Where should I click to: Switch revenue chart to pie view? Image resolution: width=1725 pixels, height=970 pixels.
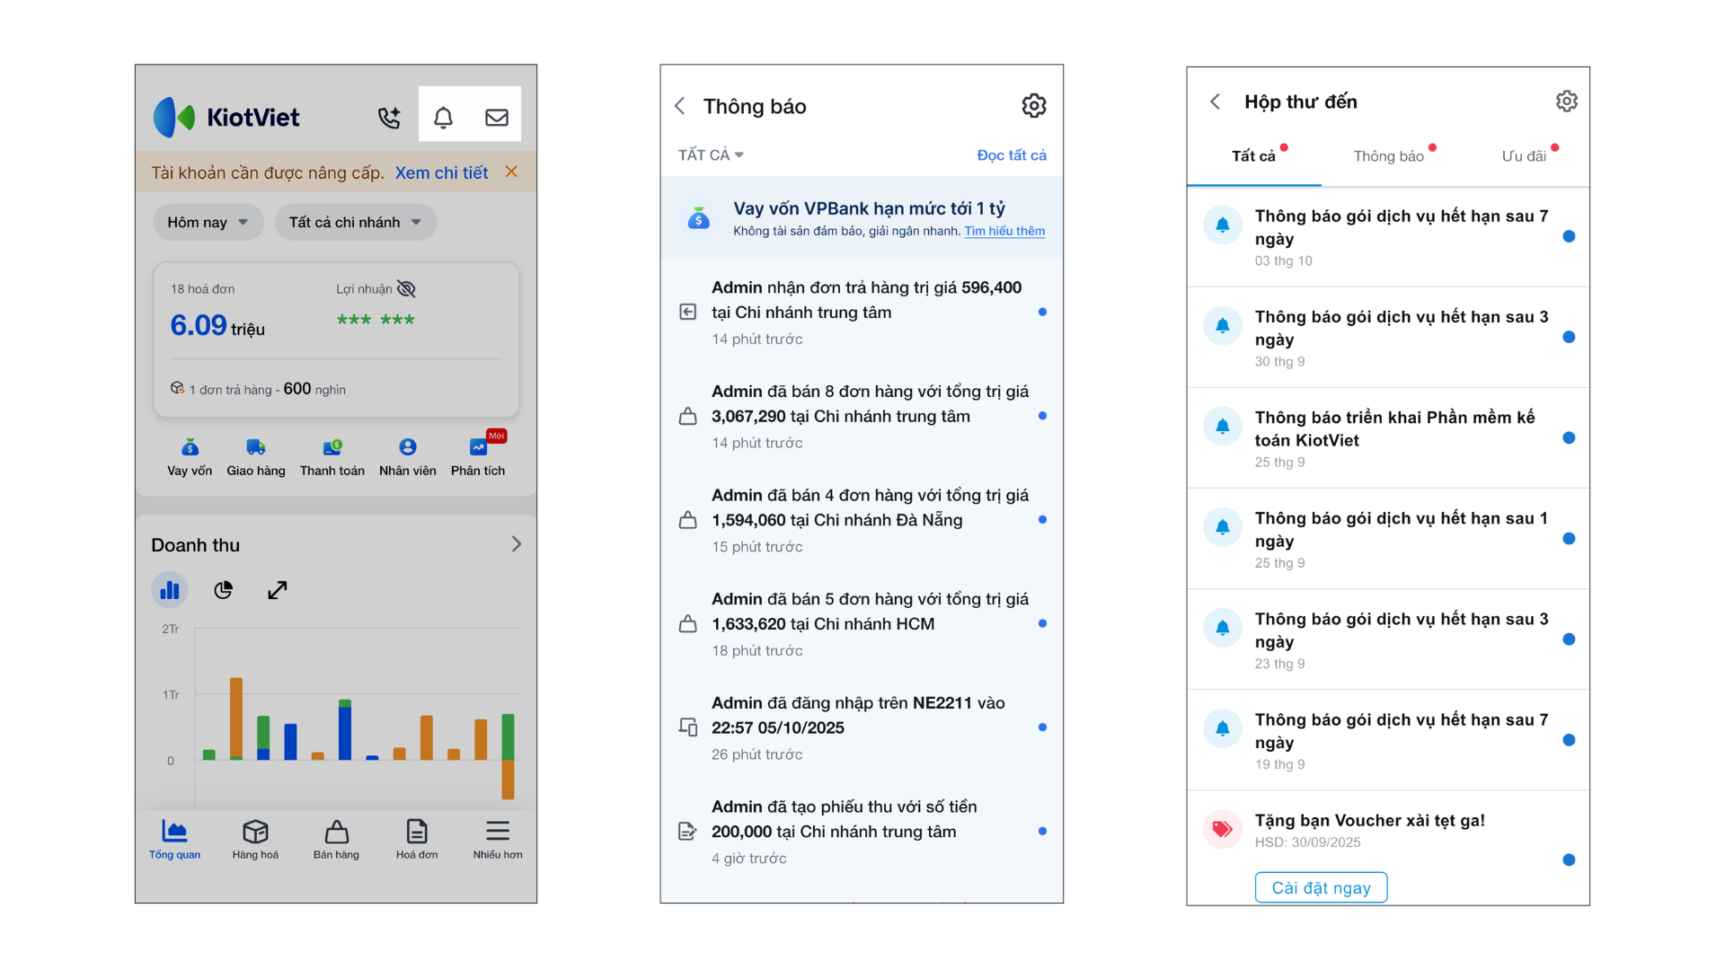click(x=224, y=590)
